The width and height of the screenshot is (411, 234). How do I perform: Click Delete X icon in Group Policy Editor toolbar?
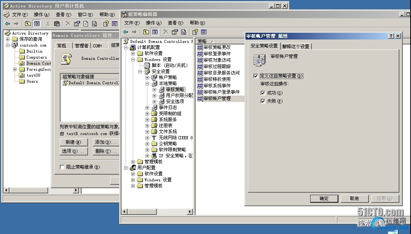pos(166,32)
